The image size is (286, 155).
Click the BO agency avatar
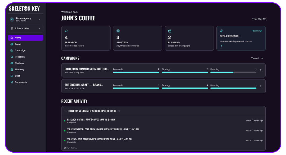12,19
